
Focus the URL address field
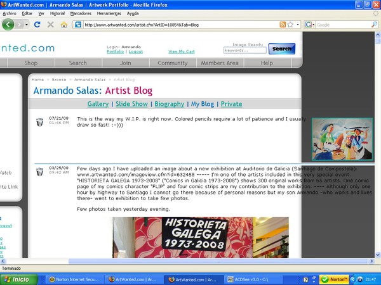click(x=181, y=25)
